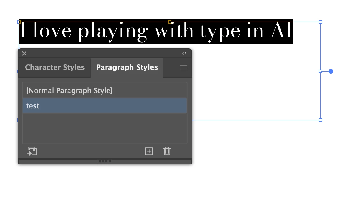Viewport: 351px width, 215px height.
Task: Click the top-right text frame handle
Action: [321, 22]
